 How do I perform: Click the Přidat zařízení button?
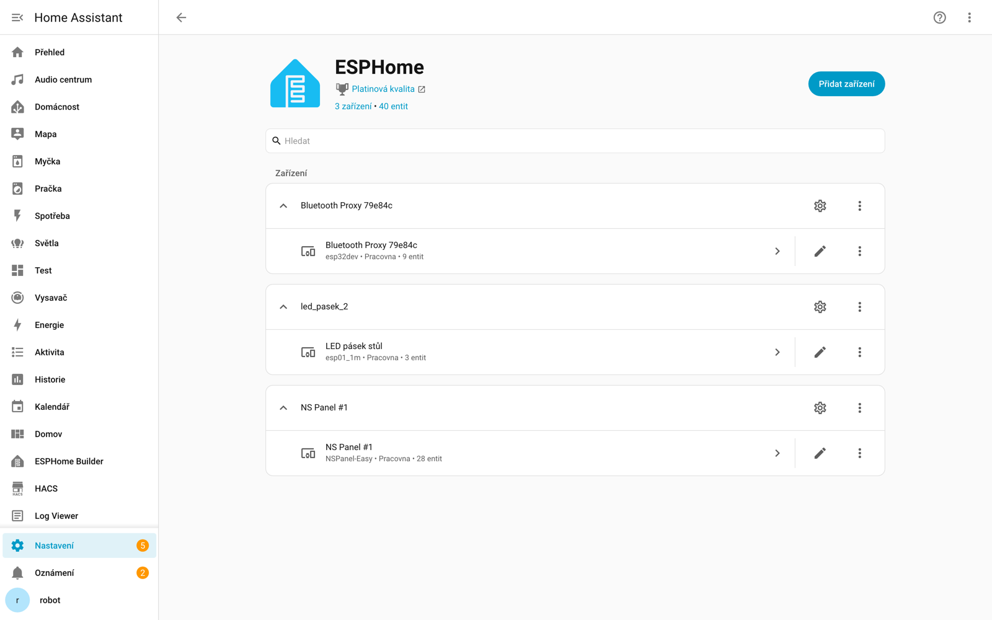(846, 84)
